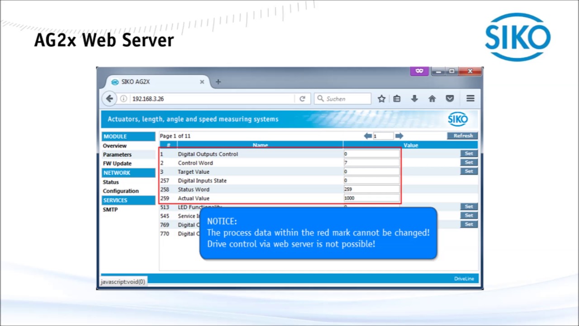This screenshot has width=579, height=326.
Task: Go back using the browser back arrow
Action: (x=109, y=99)
